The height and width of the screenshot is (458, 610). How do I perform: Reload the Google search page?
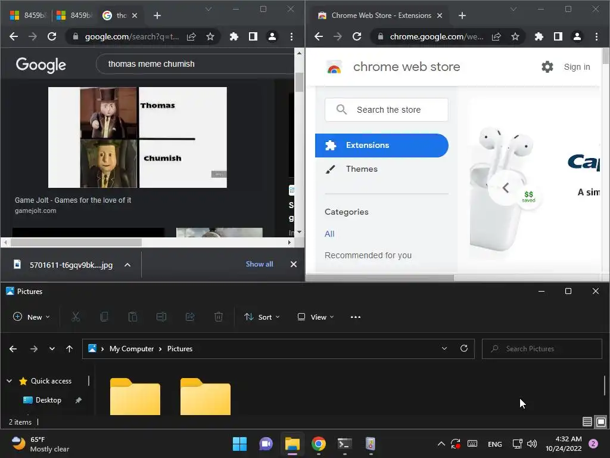point(52,36)
